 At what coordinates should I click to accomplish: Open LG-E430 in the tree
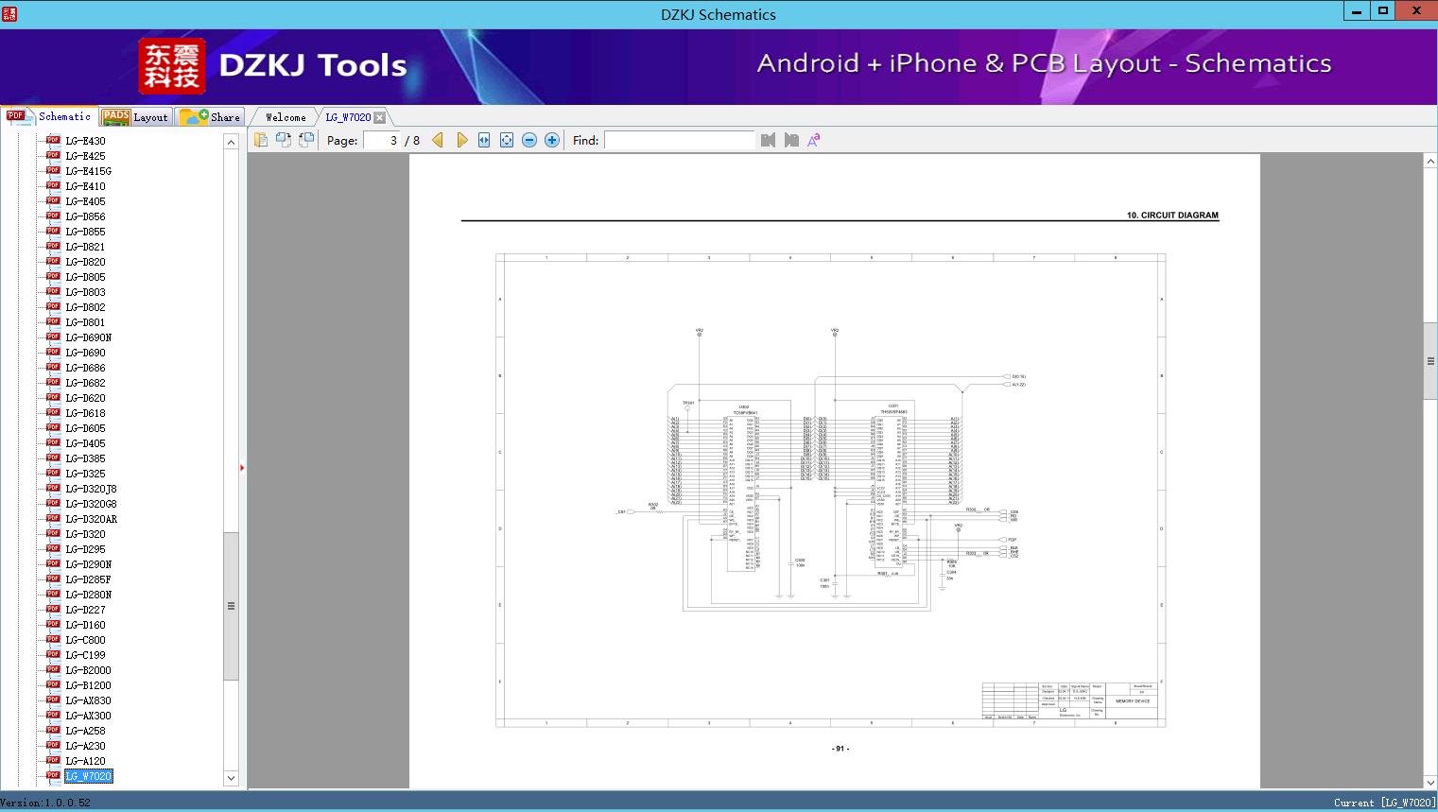coord(85,141)
